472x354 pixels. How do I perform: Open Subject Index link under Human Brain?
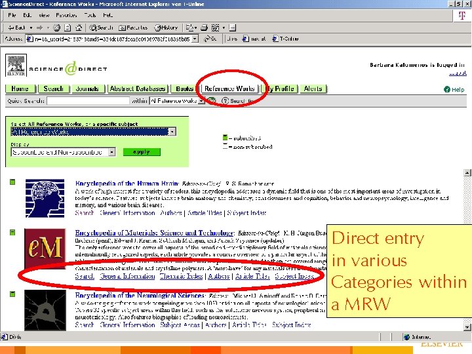pyautogui.click(x=246, y=213)
